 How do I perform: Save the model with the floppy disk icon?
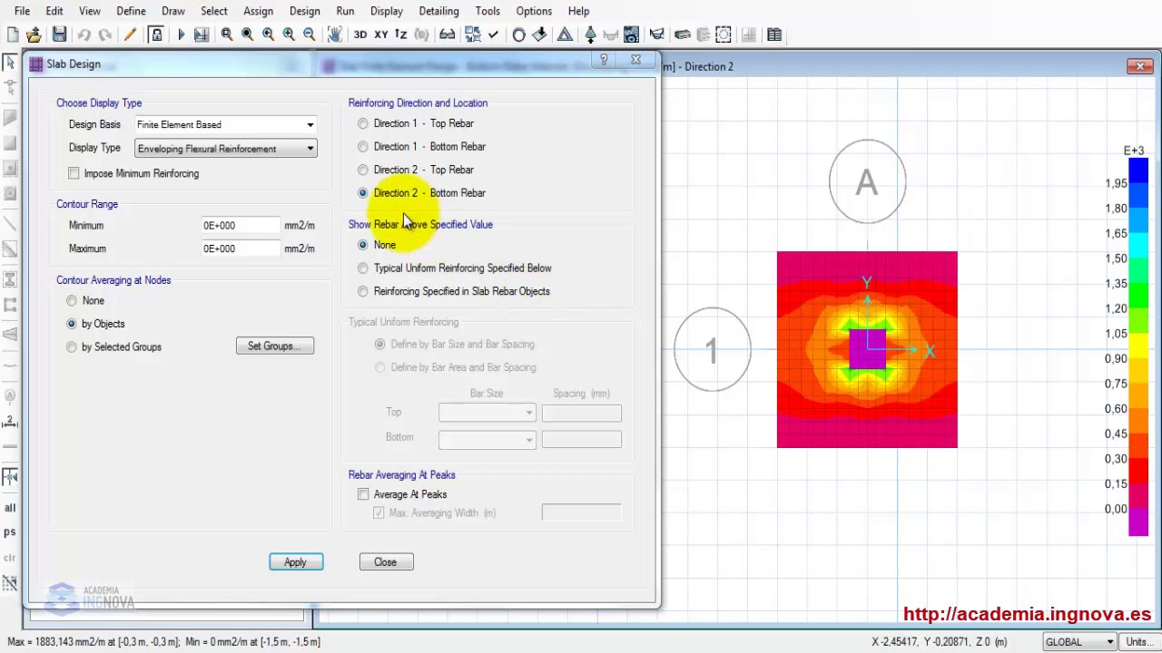tap(59, 34)
